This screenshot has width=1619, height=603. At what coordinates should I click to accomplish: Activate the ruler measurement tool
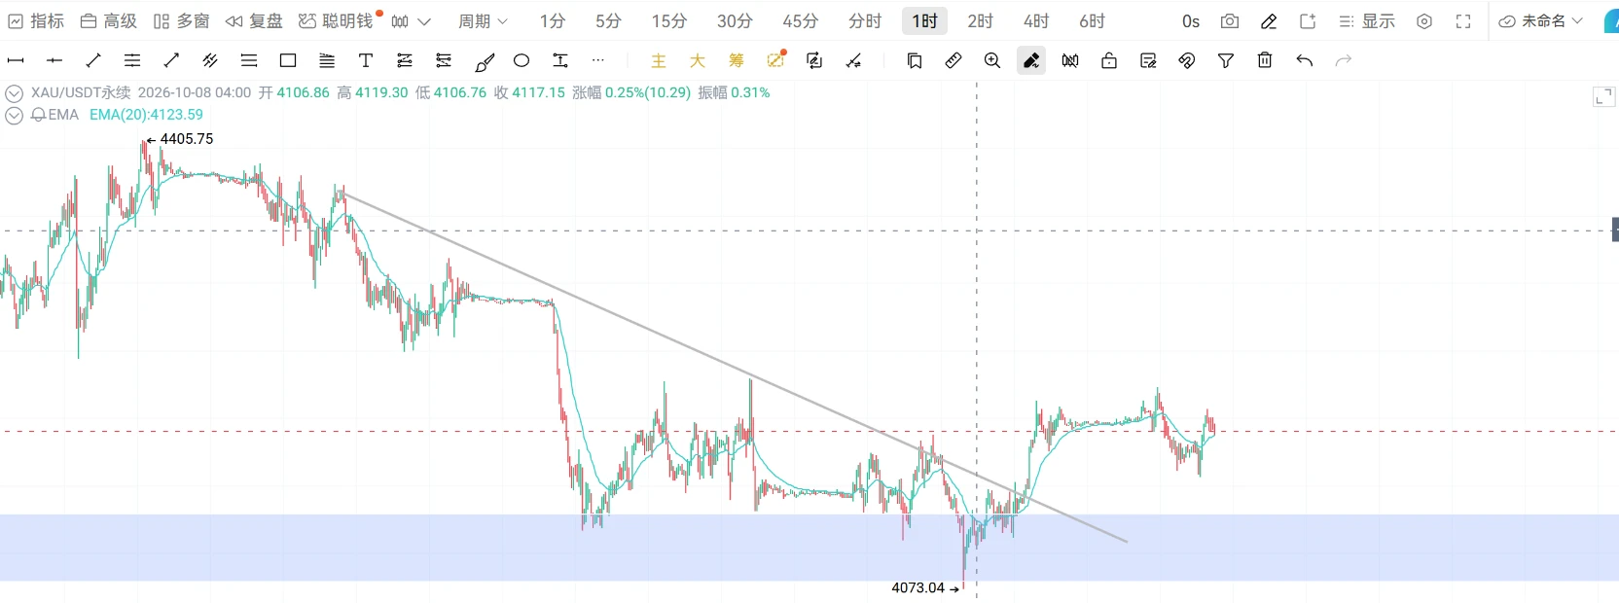(x=953, y=60)
